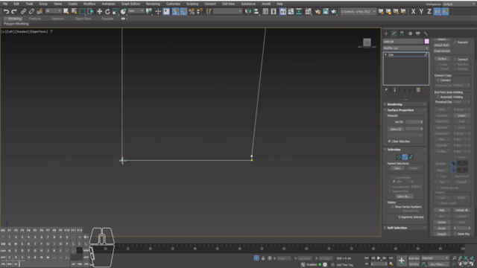Click the Cross Section button

click(442, 51)
